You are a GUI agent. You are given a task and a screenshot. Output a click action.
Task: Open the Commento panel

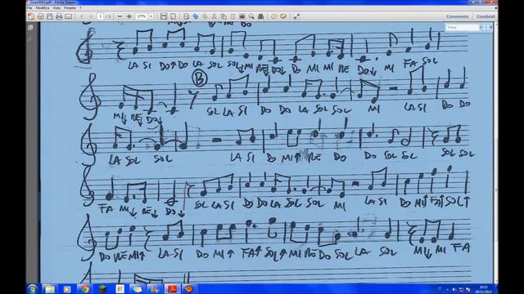457,16
